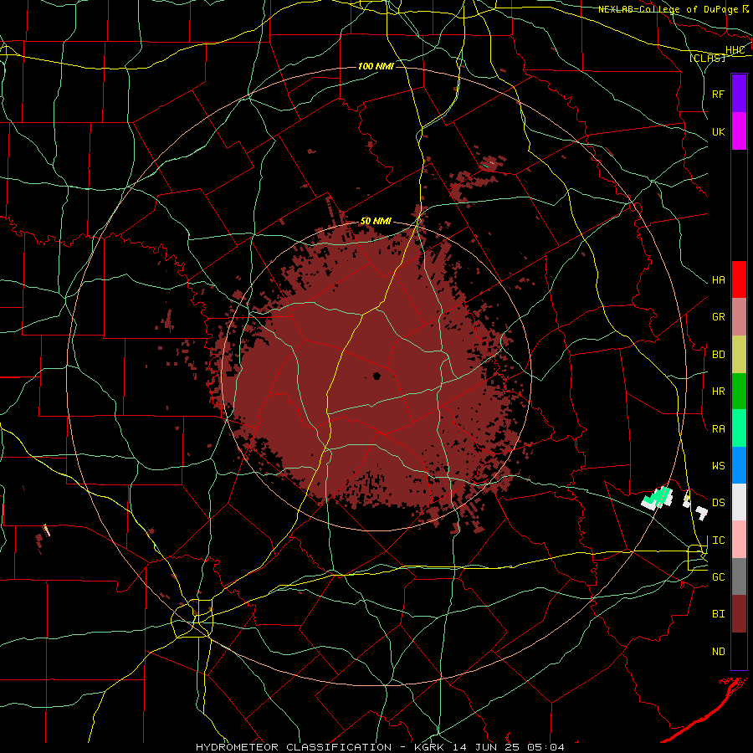Click the BI legend label
Screen dimensions: 753x753
click(719, 614)
